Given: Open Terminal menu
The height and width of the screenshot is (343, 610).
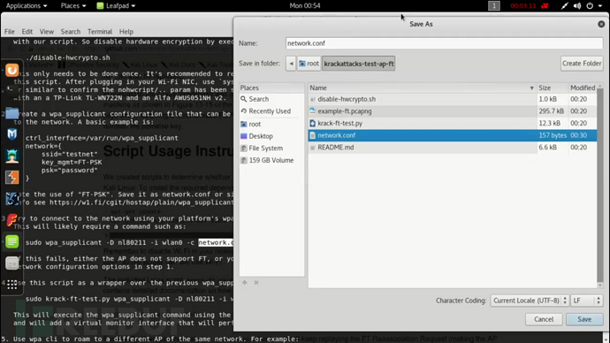Looking at the screenshot, I should 100,32.
